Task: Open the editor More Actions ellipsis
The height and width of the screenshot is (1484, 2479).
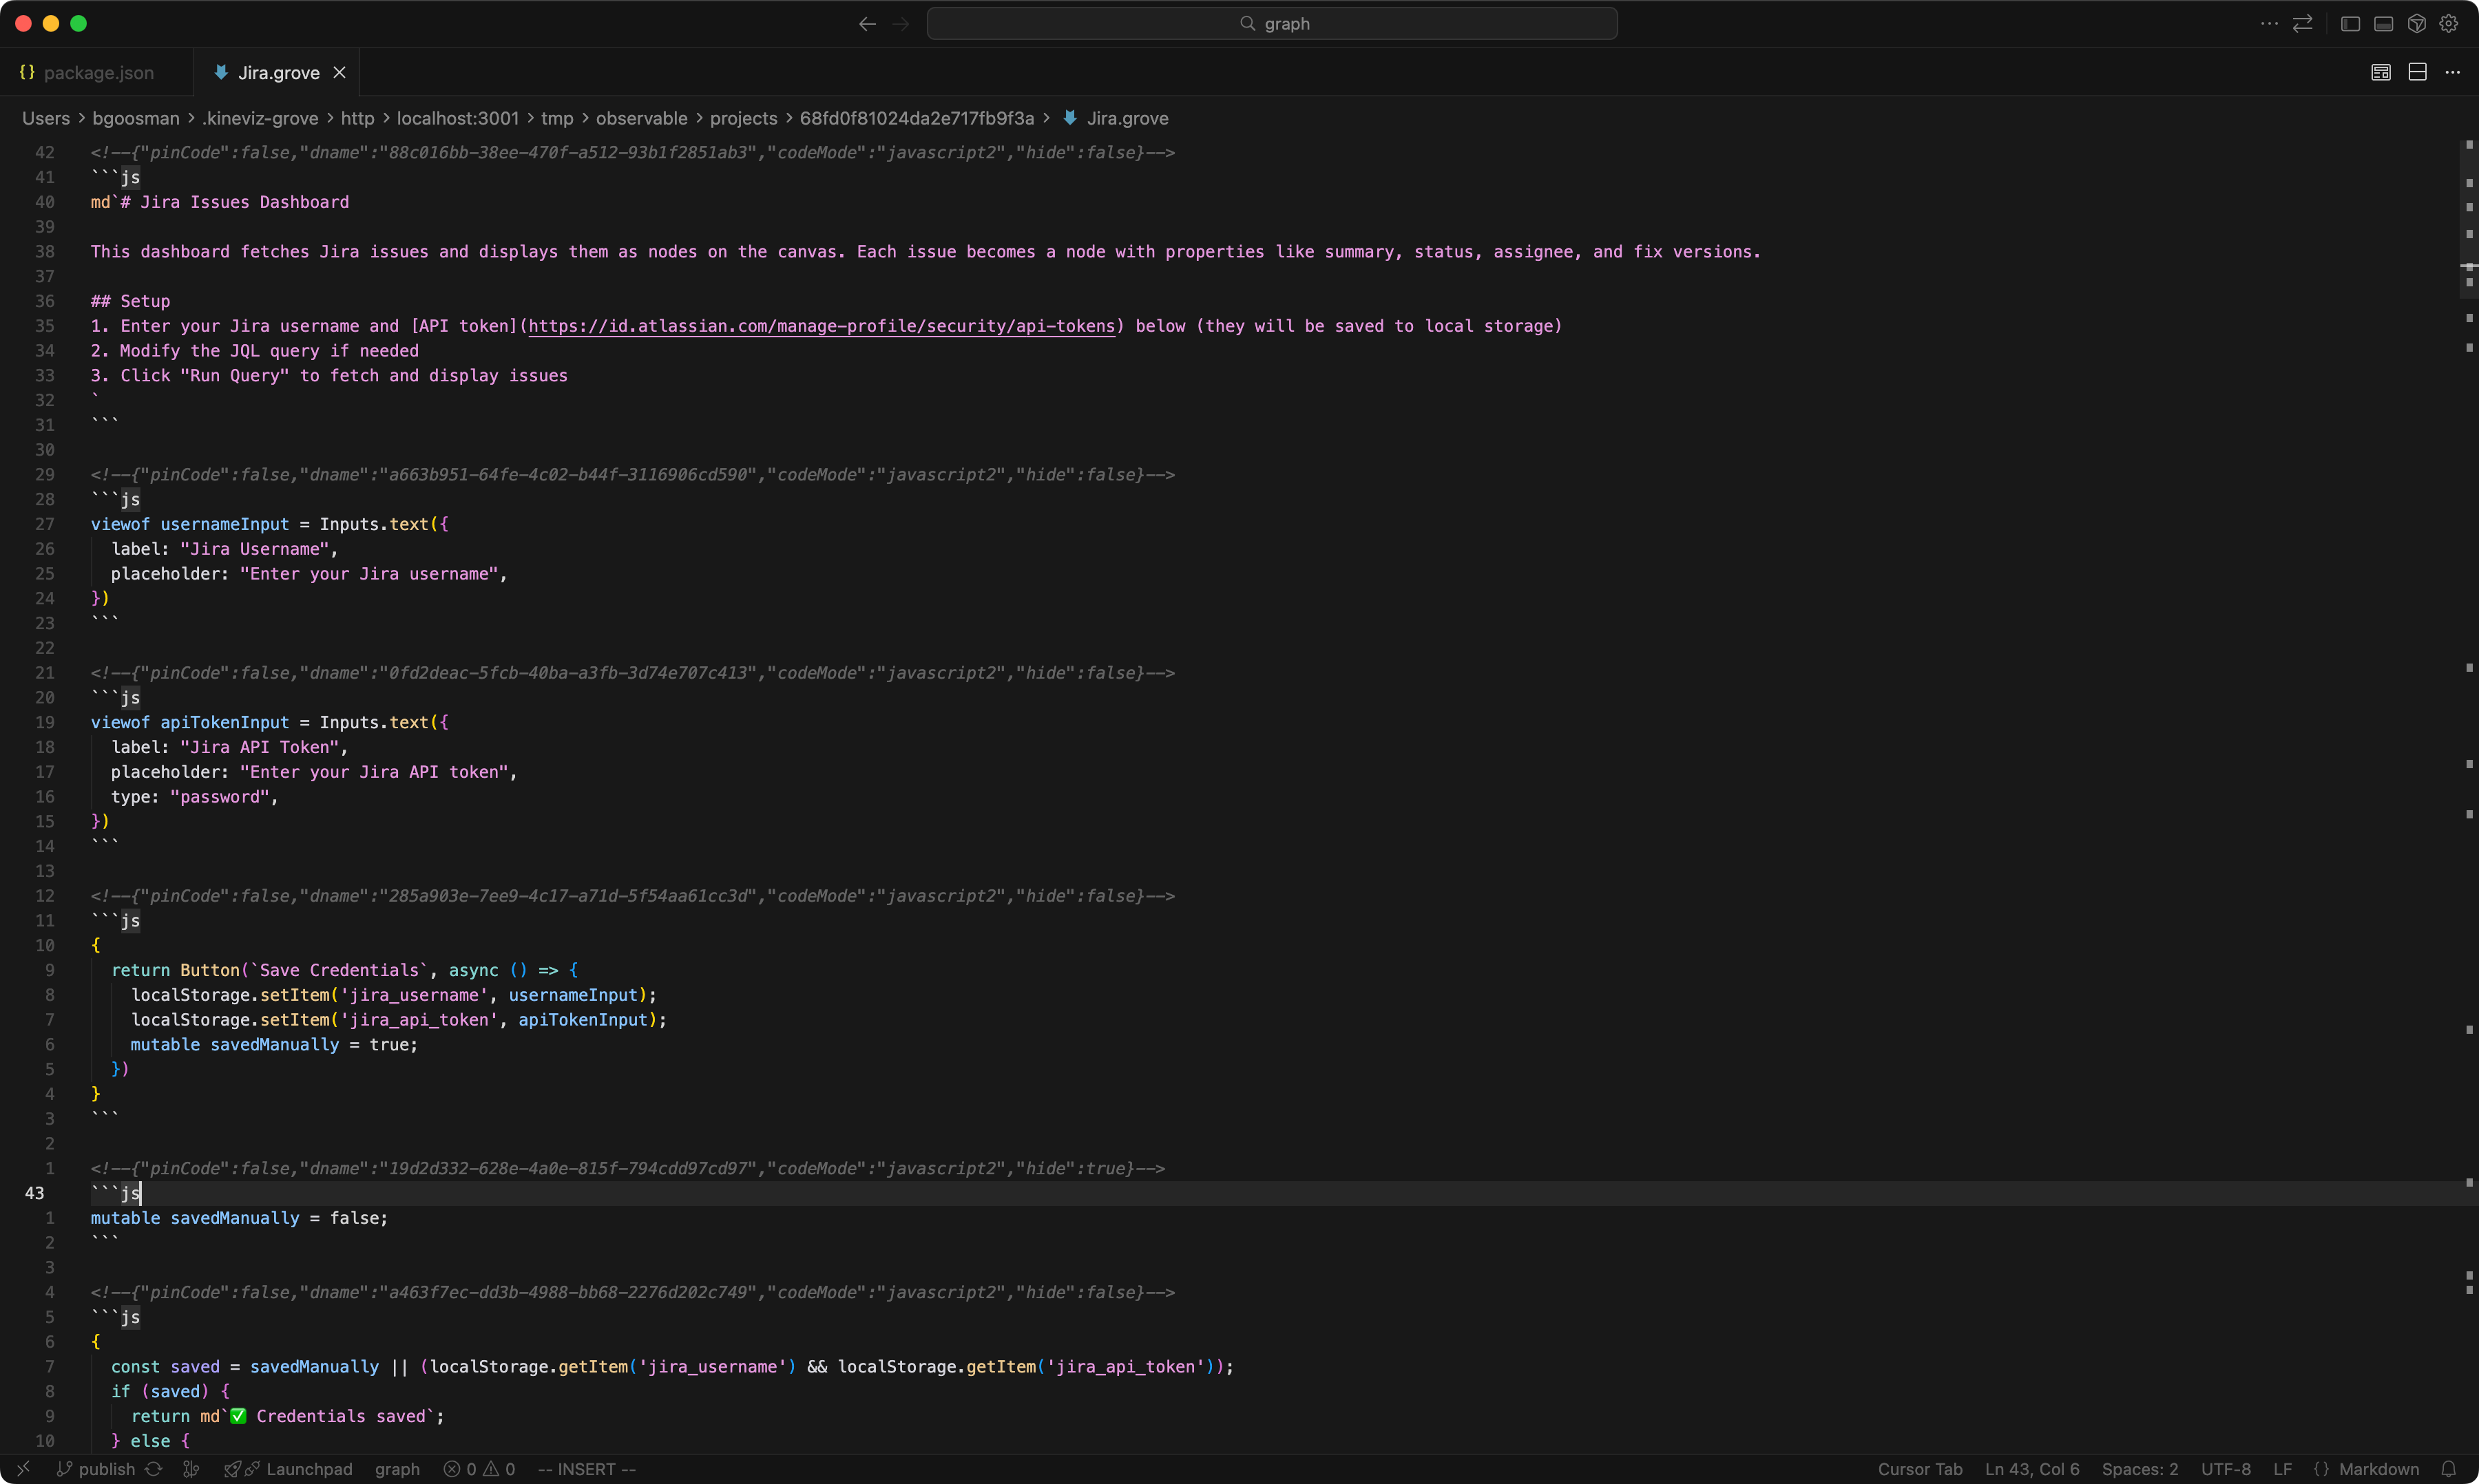Action: pyautogui.click(x=2453, y=72)
